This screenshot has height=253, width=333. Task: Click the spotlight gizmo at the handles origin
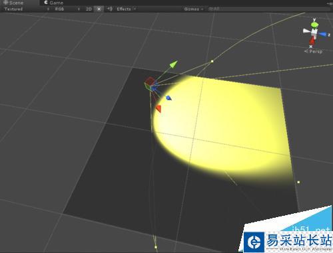tap(151, 84)
